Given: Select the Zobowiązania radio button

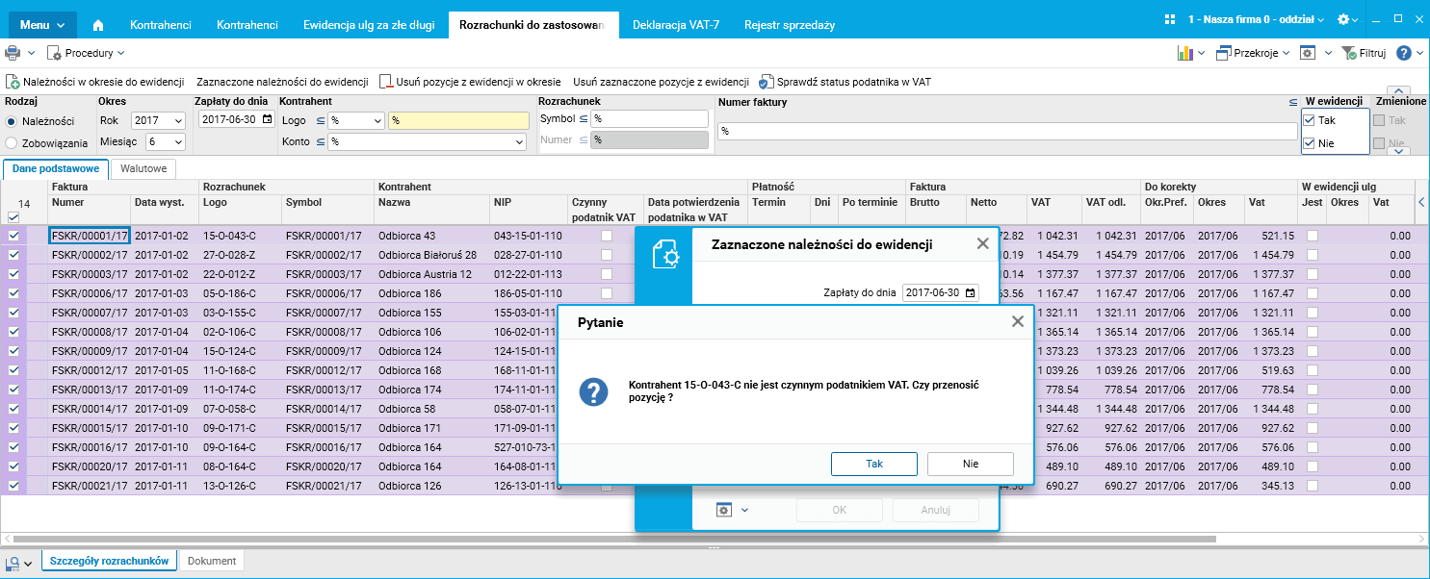Looking at the screenshot, I should pos(12,142).
